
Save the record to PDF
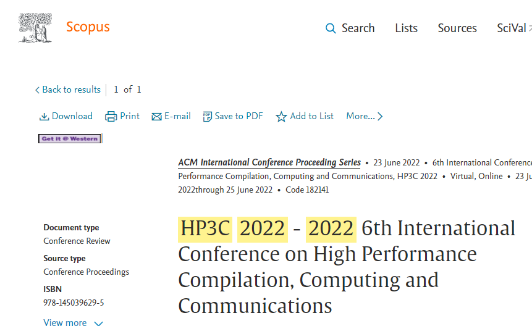pyautogui.click(x=239, y=116)
